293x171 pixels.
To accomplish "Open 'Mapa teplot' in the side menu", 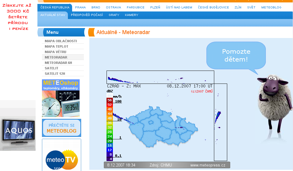I will (56, 46).
